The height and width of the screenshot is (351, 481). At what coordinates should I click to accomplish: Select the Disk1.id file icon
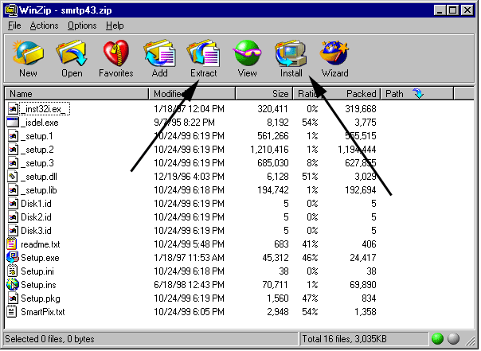pyautogui.click(x=13, y=204)
